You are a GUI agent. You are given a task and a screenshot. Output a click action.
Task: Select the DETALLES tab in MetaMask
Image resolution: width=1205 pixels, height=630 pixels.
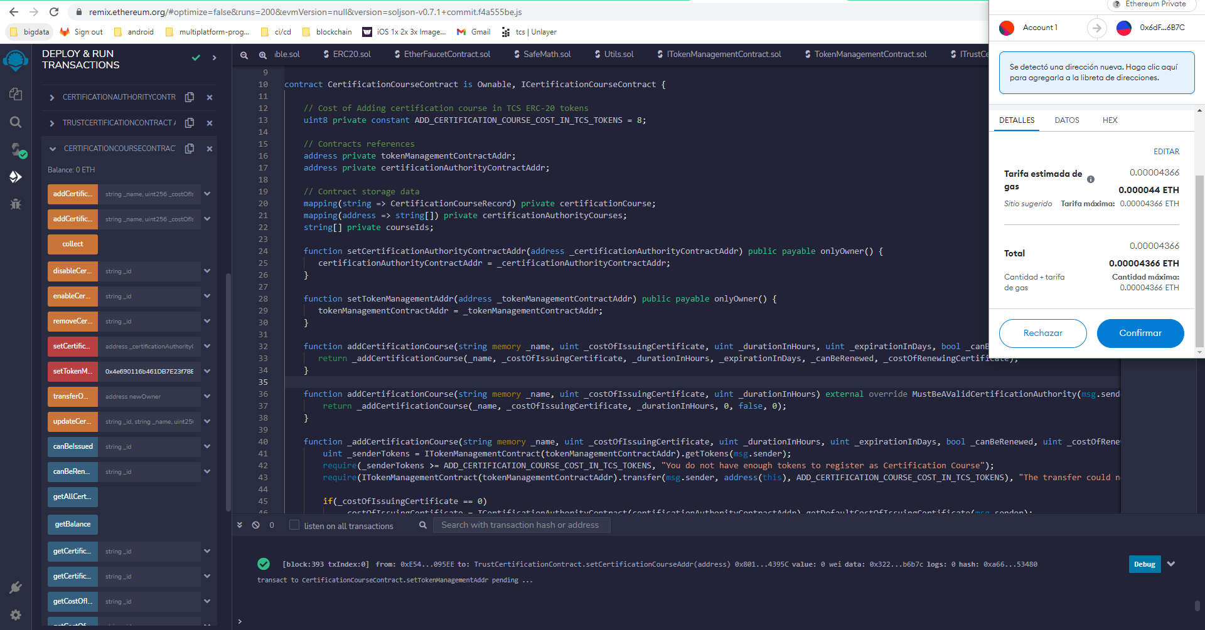click(1017, 120)
